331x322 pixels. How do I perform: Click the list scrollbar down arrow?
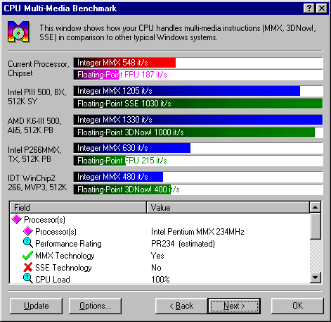(316, 278)
